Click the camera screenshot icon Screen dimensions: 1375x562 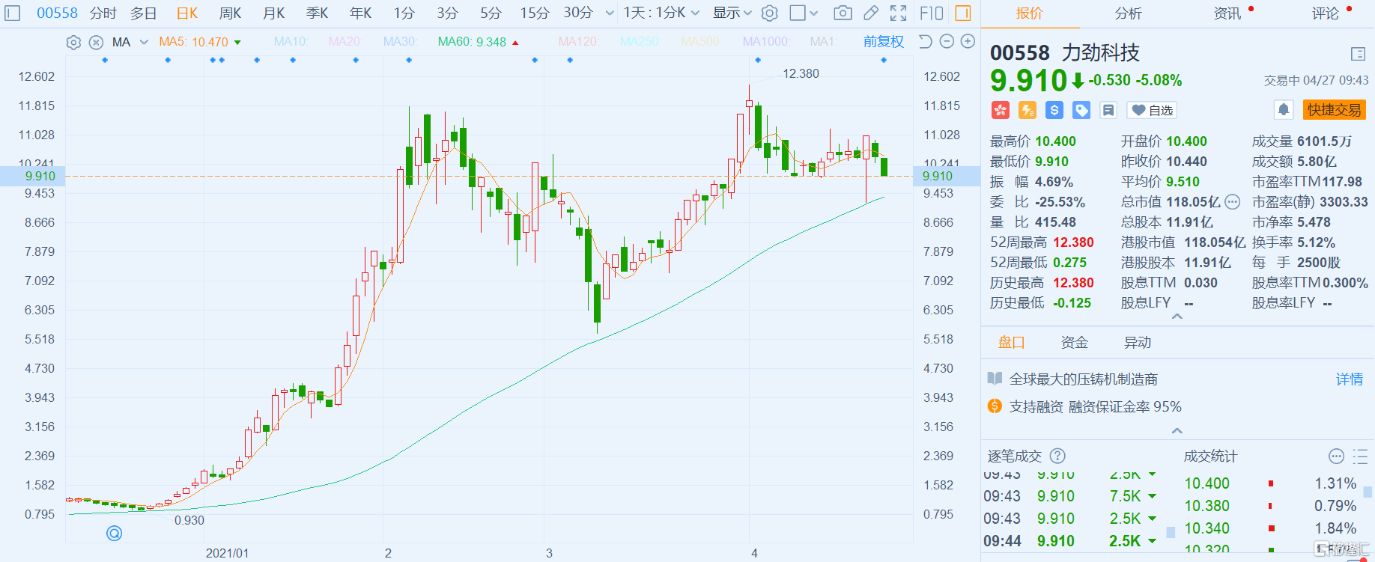point(843,13)
